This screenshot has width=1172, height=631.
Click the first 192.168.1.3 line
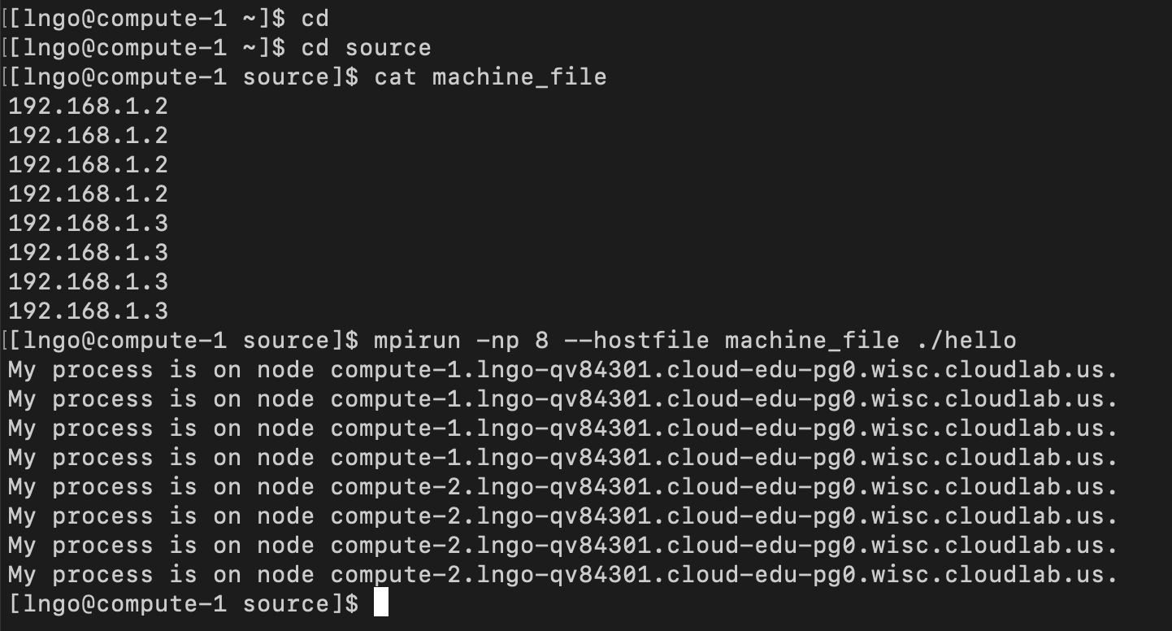[x=88, y=223]
